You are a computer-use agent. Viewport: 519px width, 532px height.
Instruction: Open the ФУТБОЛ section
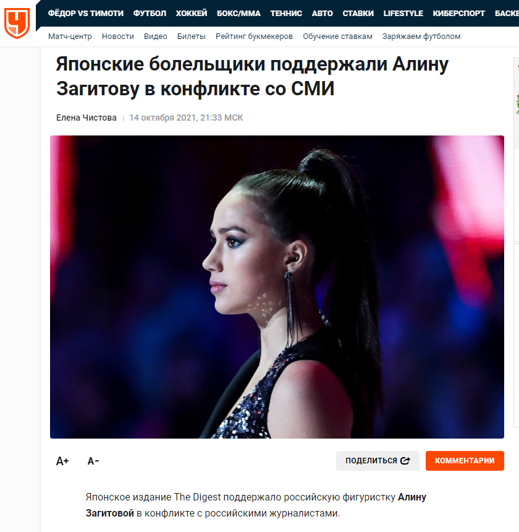tap(150, 13)
